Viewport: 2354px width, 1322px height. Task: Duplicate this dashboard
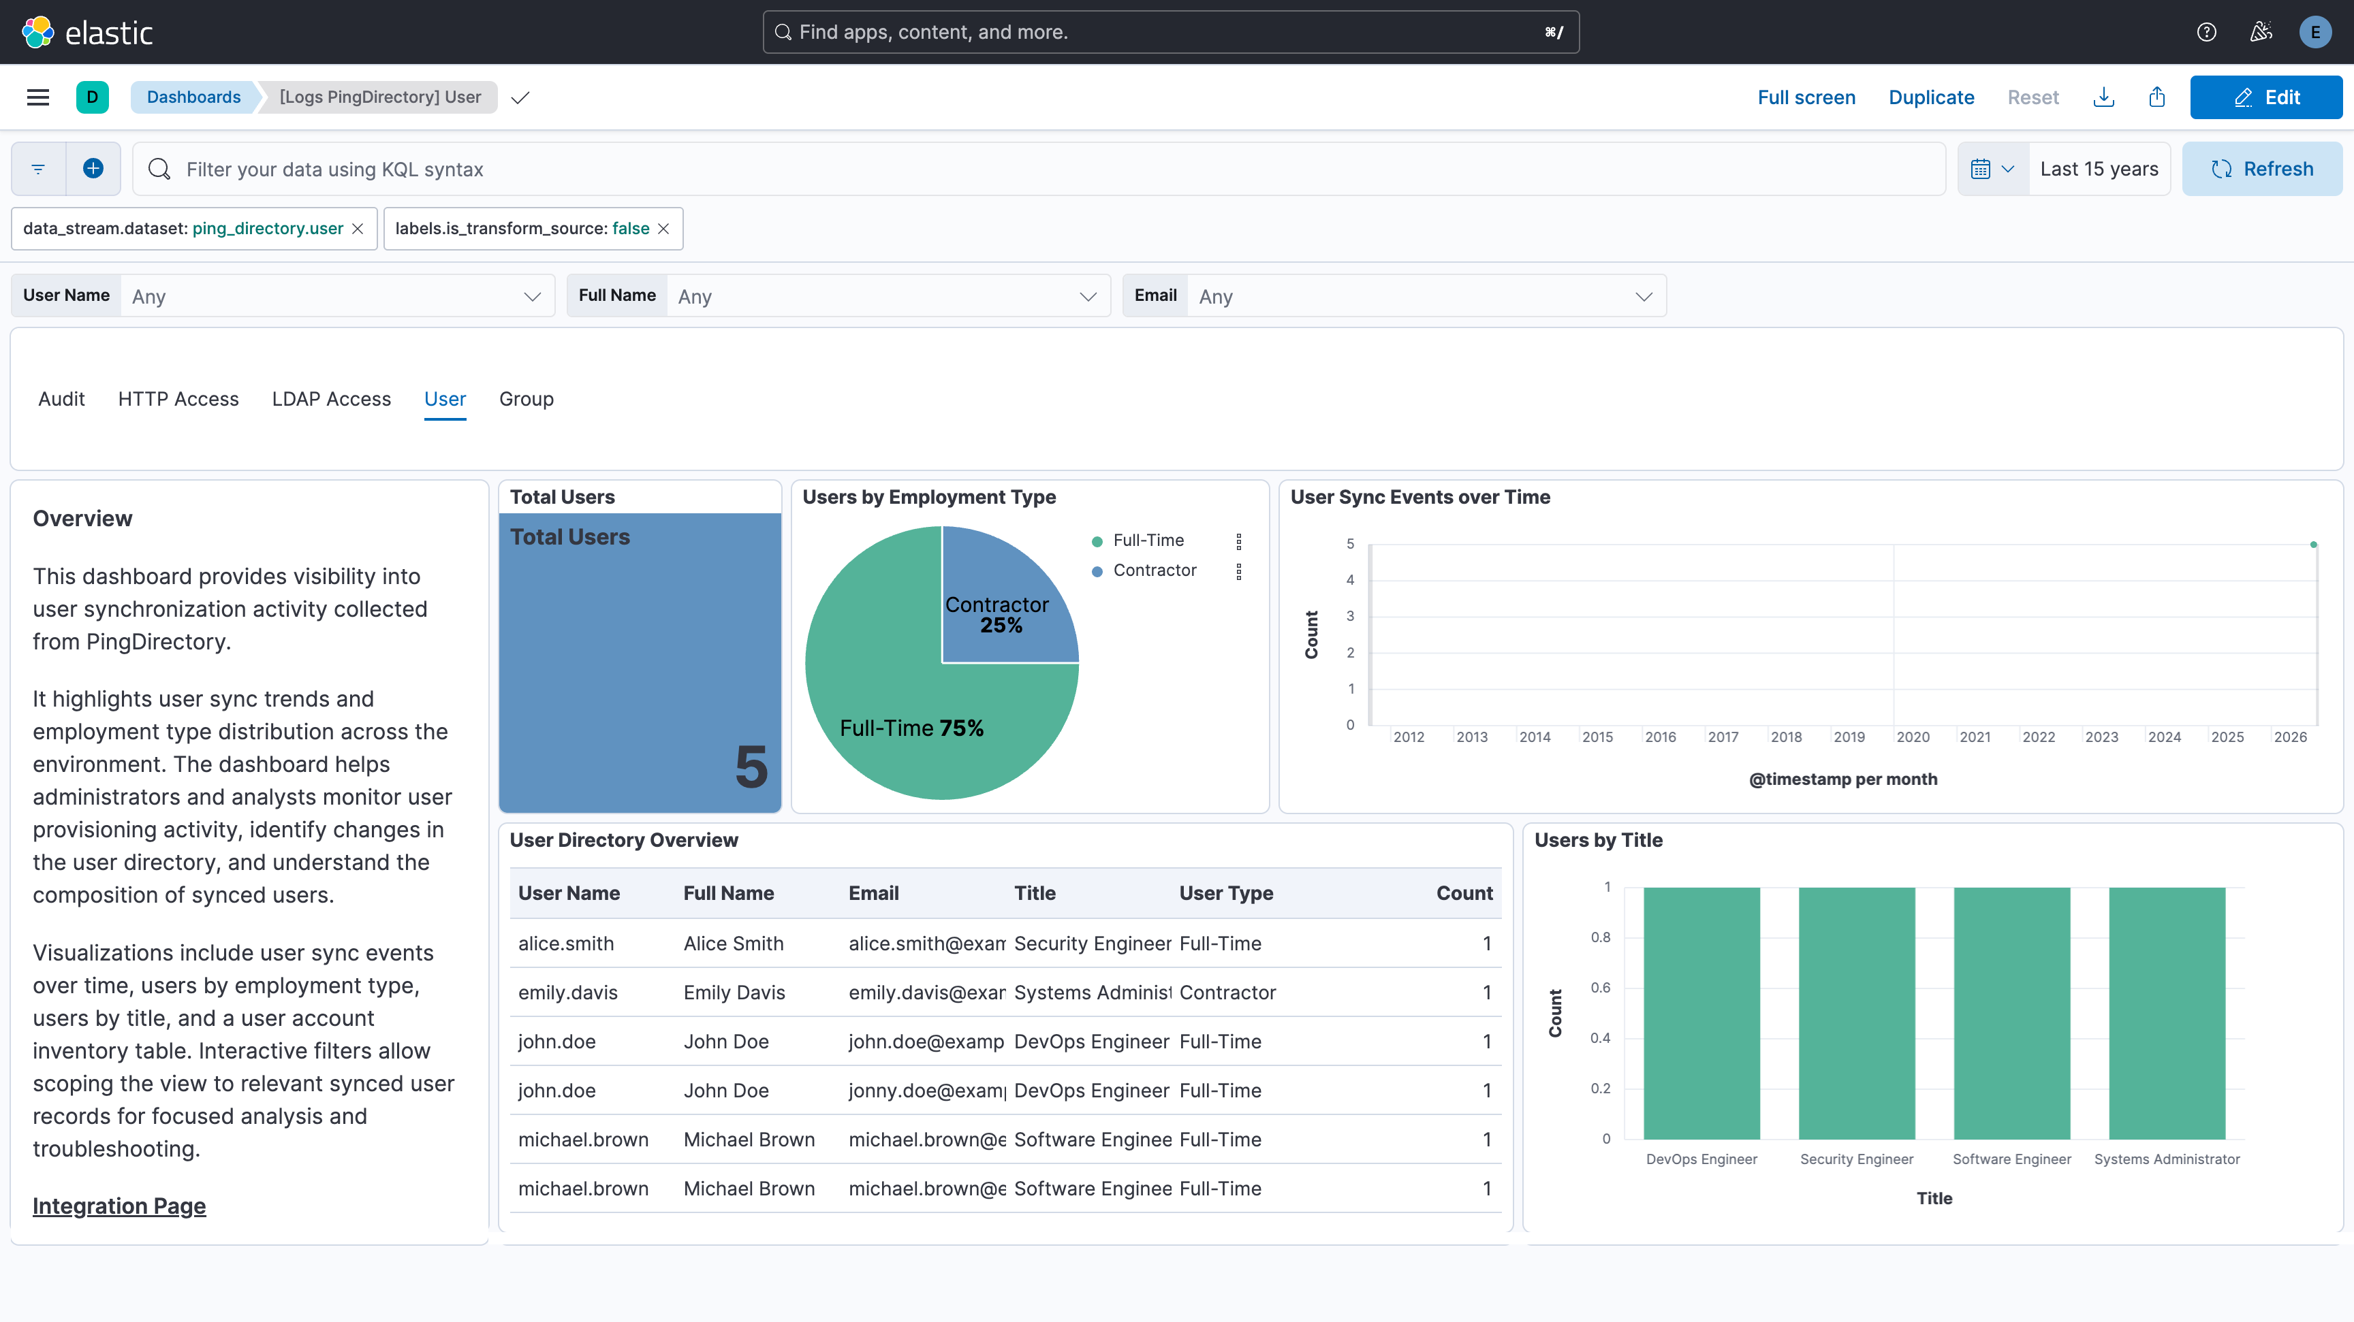pyautogui.click(x=1931, y=97)
